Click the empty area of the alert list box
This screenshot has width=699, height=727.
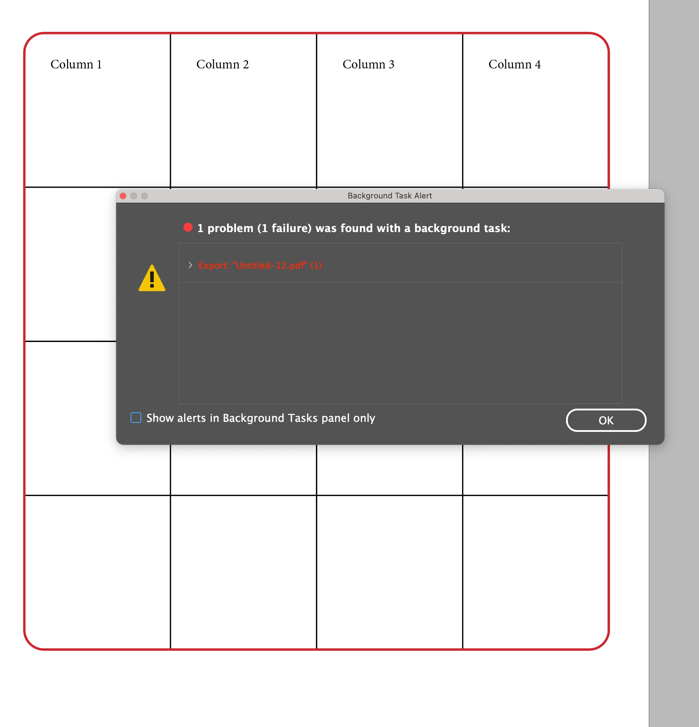tap(400, 343)
